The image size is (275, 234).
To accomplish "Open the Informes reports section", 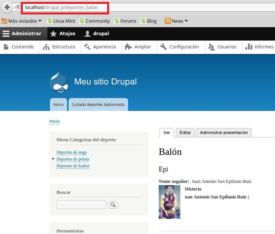I will point(259,47).
